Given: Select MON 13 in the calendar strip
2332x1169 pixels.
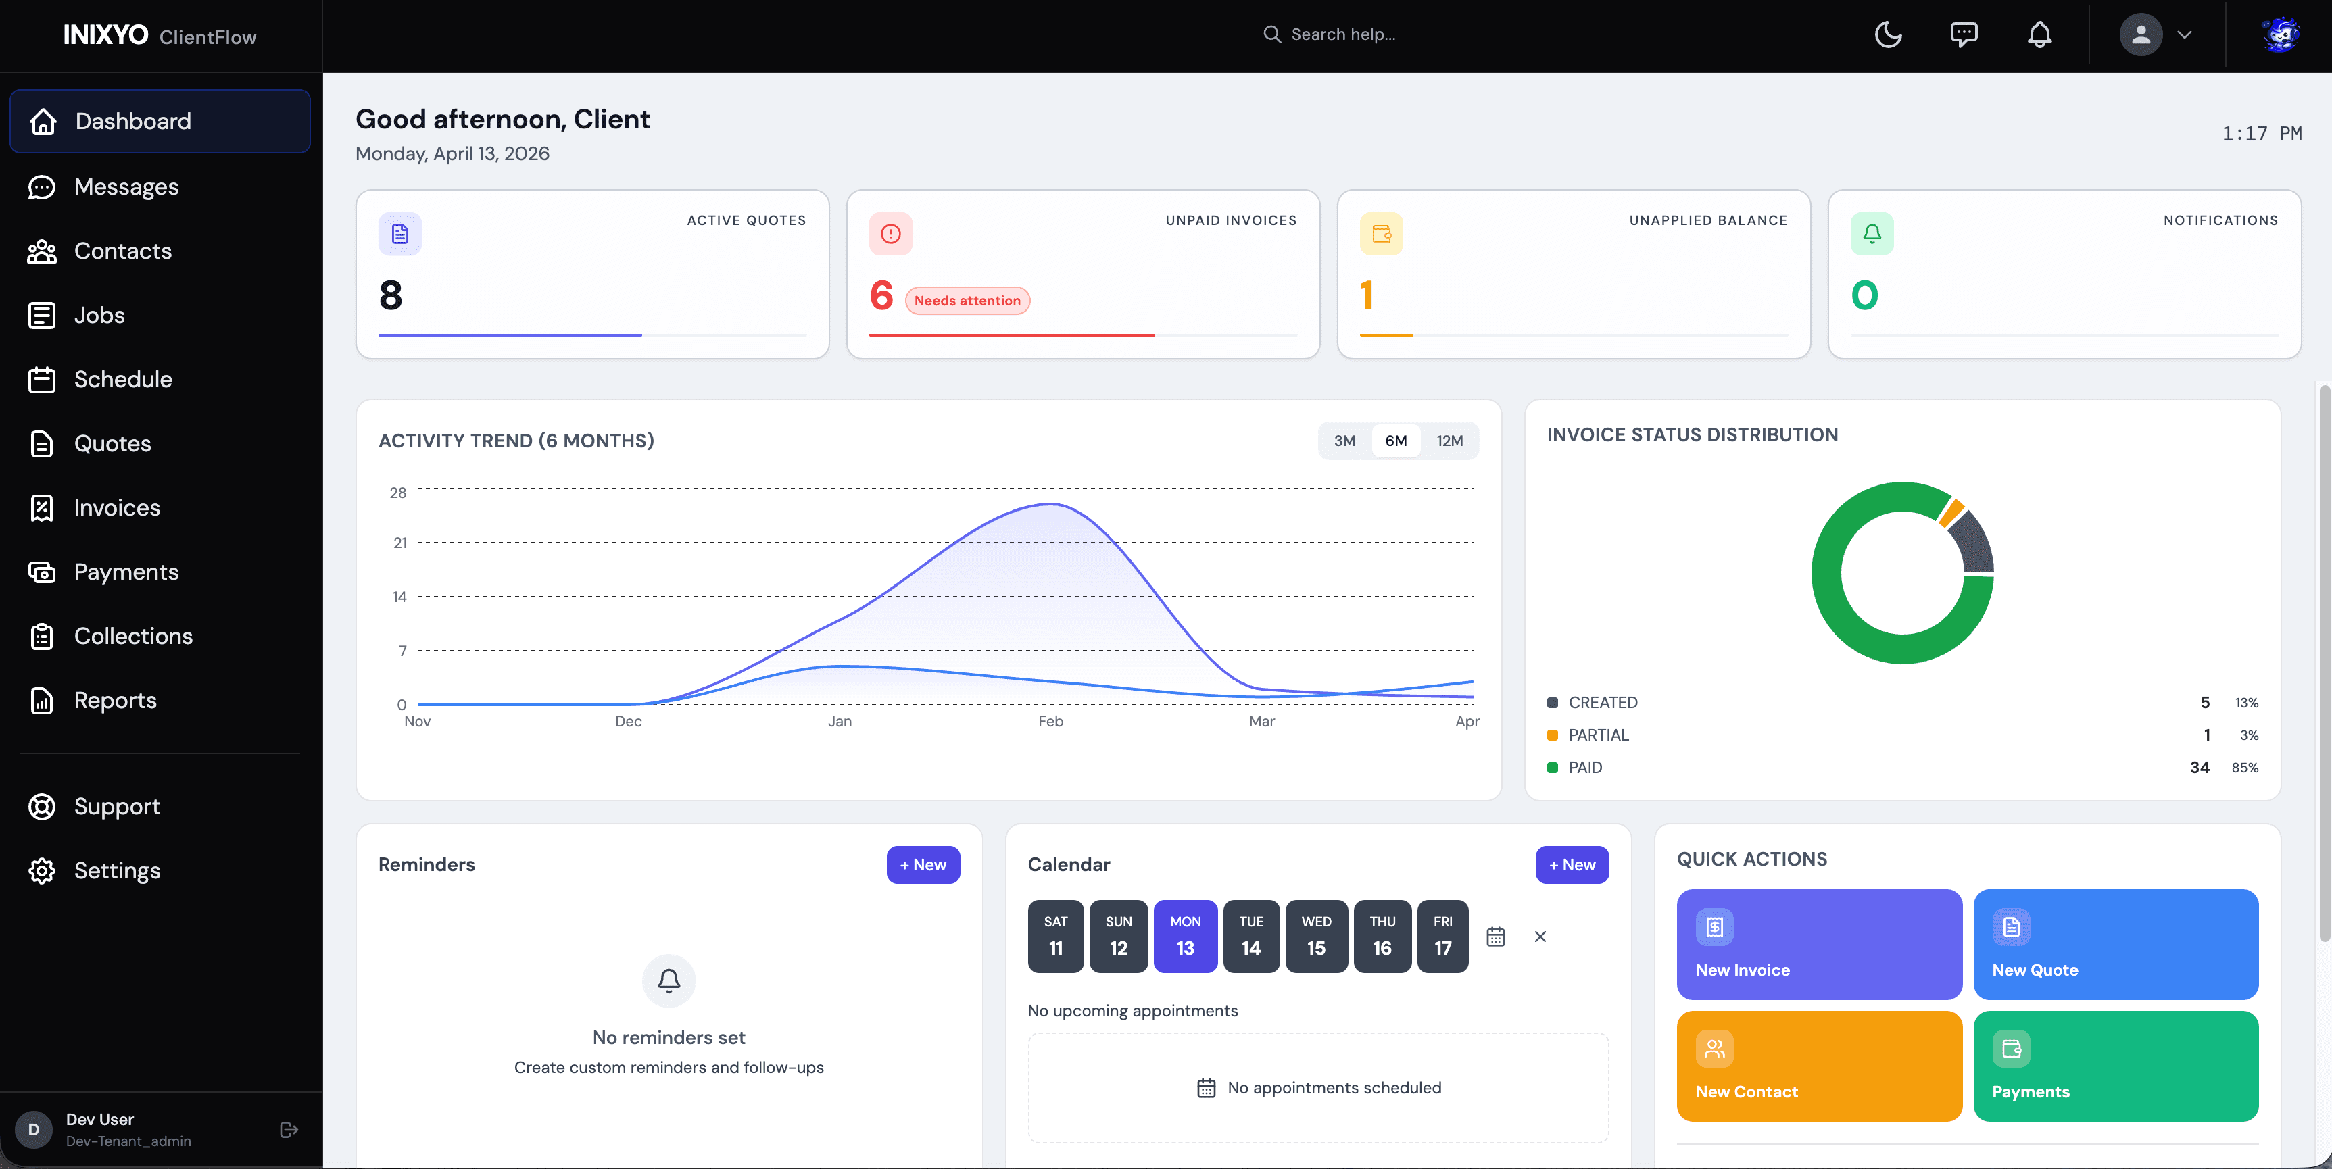Looking at the screenshot, I should click(x=1185, y=937).
